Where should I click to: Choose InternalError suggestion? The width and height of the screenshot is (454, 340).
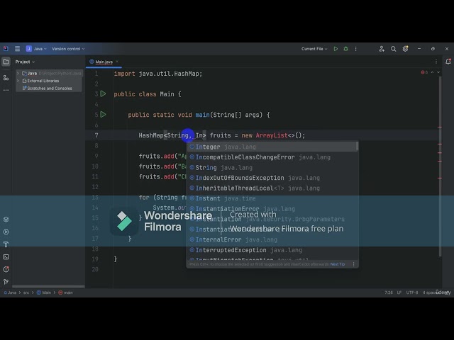click(x=272, y=239)
